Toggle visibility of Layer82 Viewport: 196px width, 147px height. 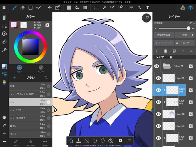[158, 138]
